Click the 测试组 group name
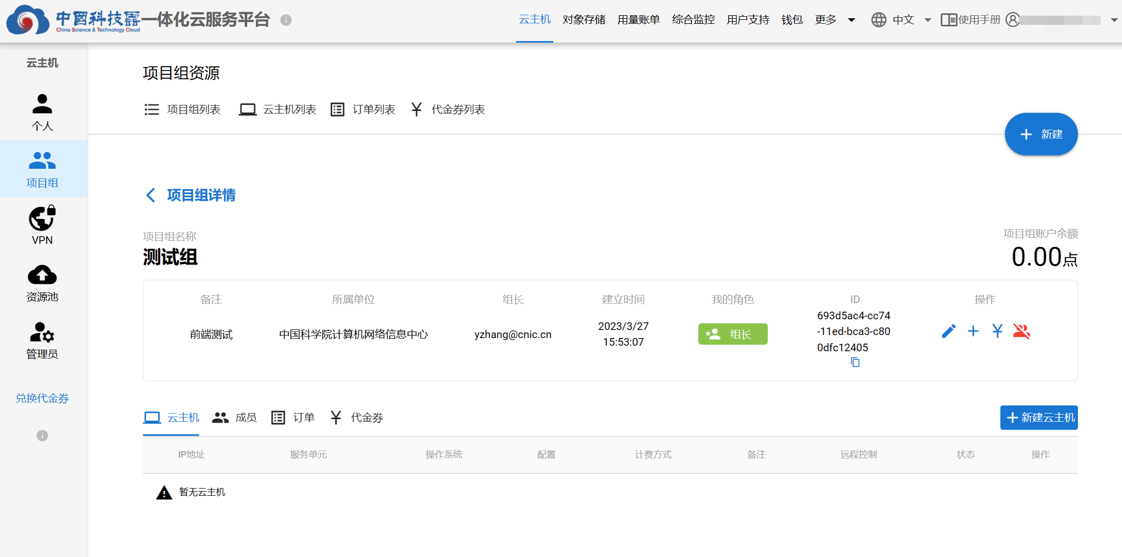The width and height of the screenshot is (1122, 557). pos(170,257)
